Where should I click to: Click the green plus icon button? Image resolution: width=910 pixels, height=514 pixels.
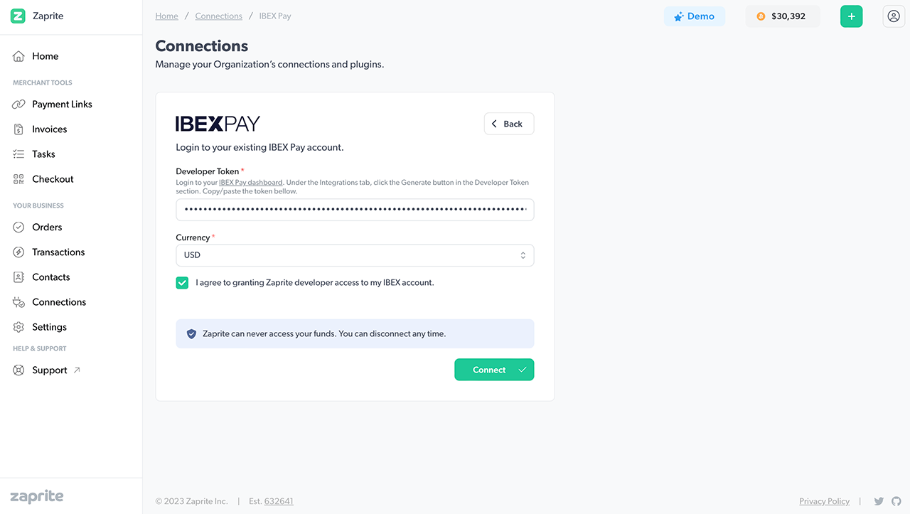point(851,16)
